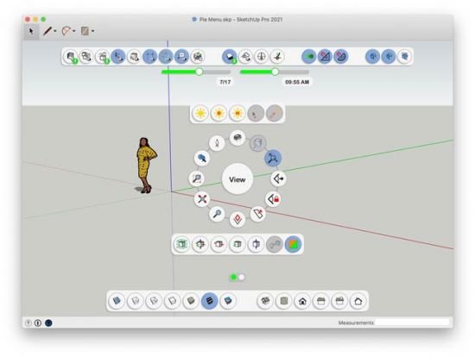Image resolution: width=475 pixels, height=357 pixels.
Task: Select the white page indicator dot
Action: click(242, 277)
